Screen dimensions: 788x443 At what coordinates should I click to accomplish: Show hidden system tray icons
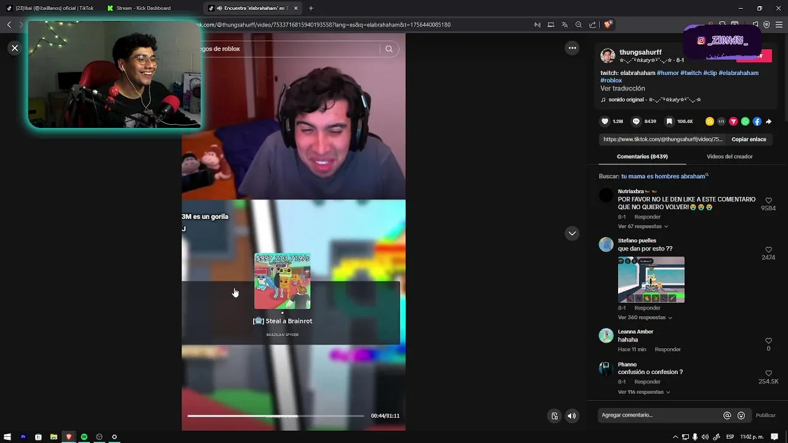675,437
